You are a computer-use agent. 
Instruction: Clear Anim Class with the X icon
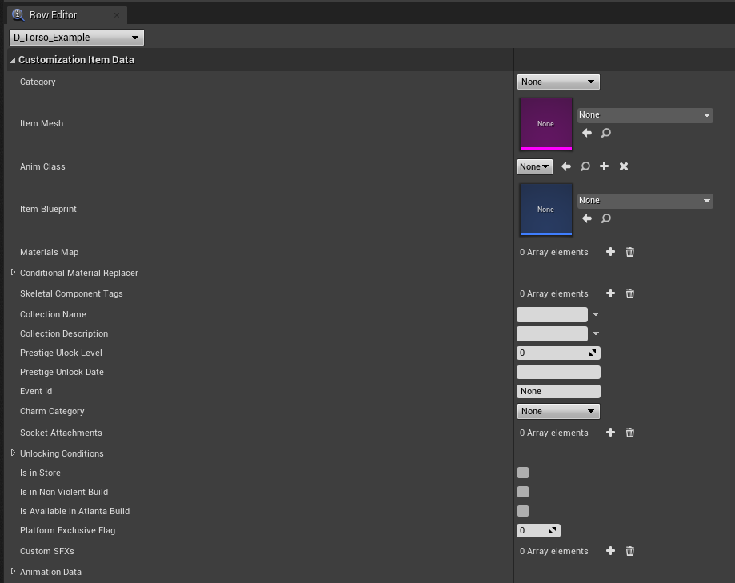click(x=624, y=166)
